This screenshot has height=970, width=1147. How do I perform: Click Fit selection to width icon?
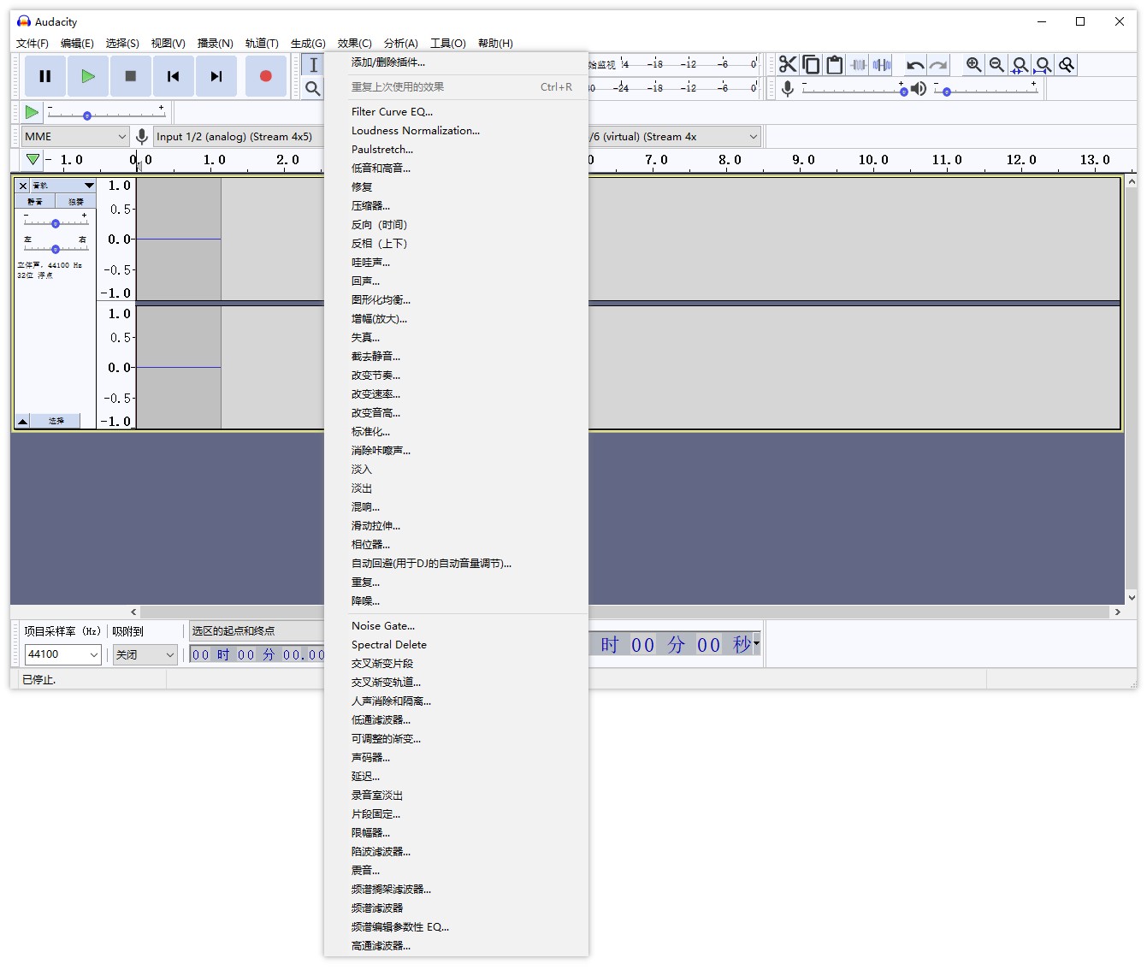coord(1020,65)
